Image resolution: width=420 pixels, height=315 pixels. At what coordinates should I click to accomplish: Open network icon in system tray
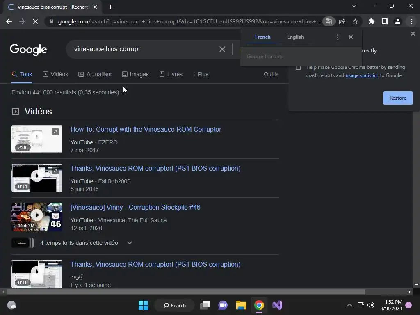tap(361, 305)
